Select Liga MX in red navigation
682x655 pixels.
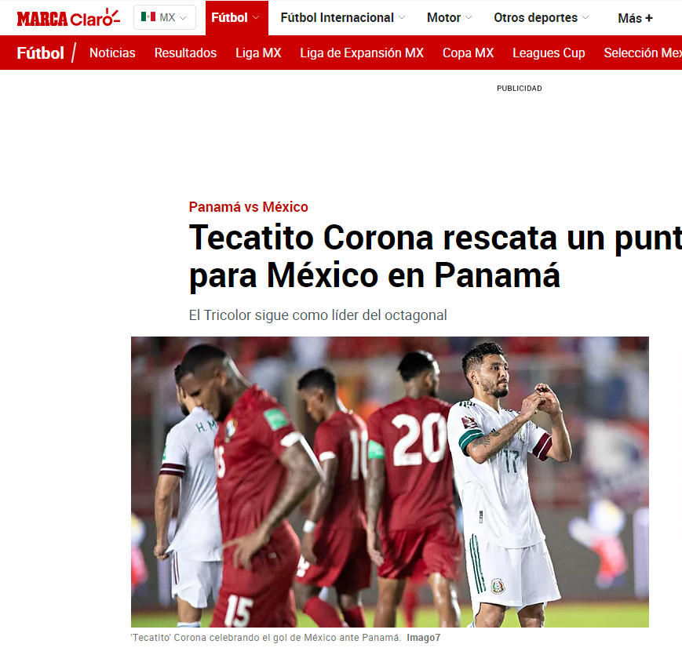tap(258, 53)
